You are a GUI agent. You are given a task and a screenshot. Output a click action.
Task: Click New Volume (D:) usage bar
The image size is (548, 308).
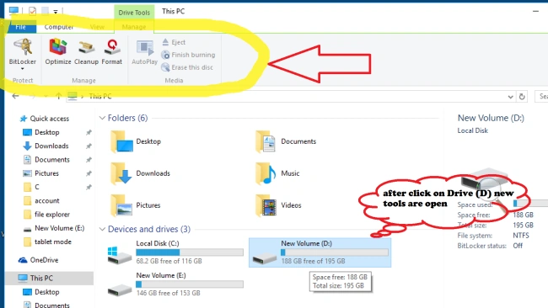(335, 252)
